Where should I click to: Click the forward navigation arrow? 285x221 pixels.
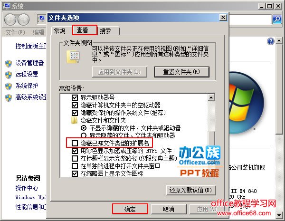click(x=23, y=19)
